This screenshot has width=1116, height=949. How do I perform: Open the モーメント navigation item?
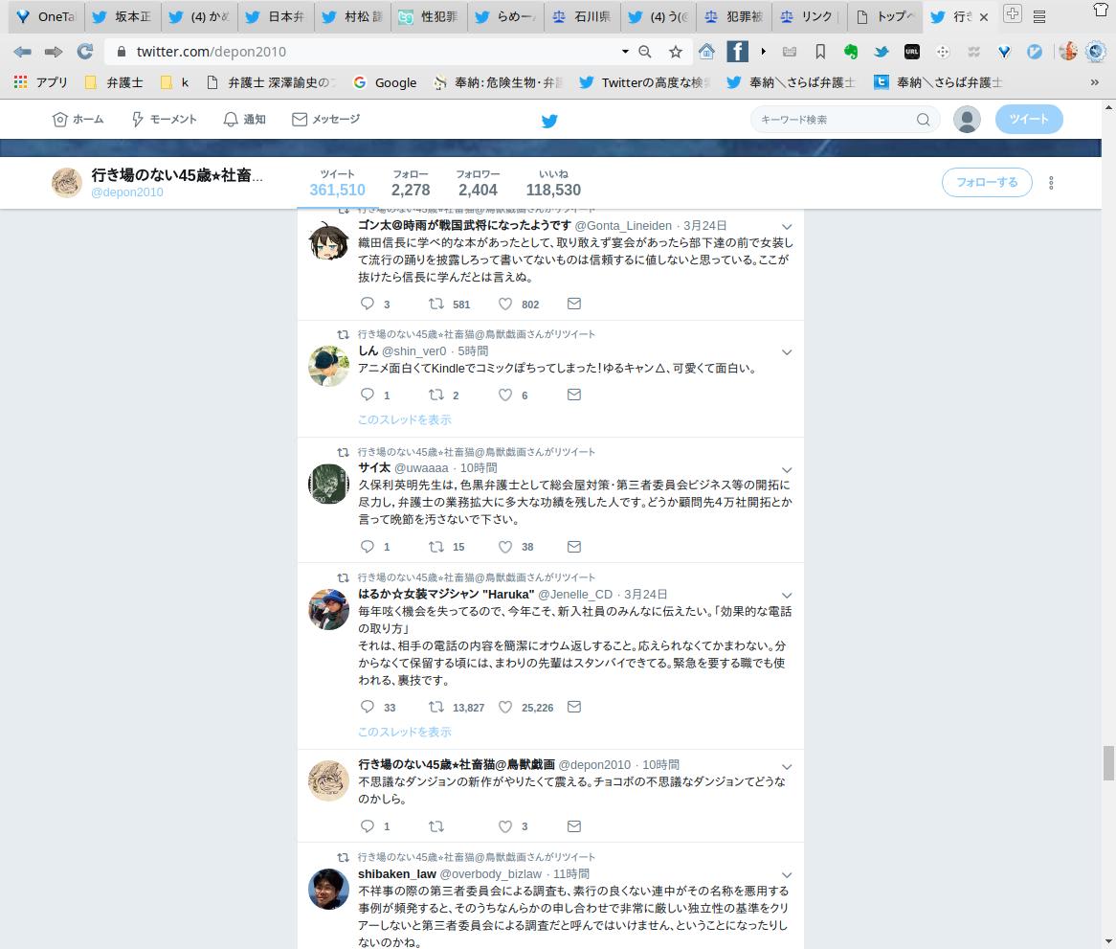(x=164, y=119)
